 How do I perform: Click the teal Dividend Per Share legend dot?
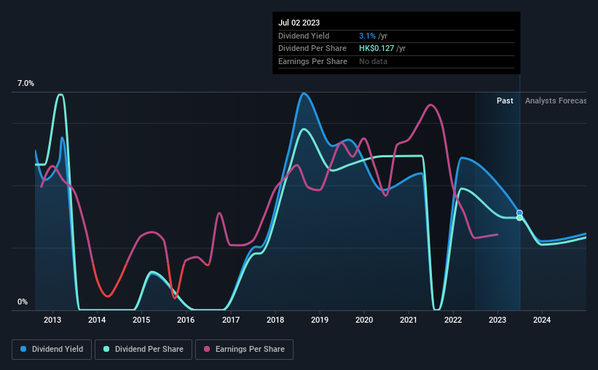(106, 349)
